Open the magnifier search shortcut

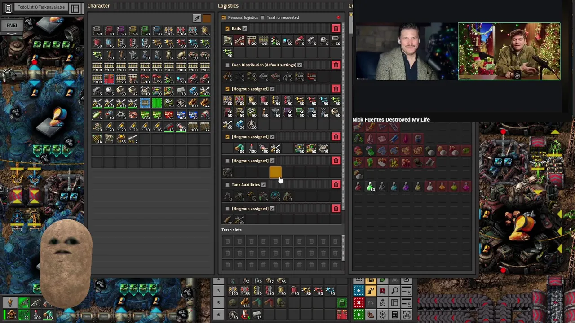394,291
